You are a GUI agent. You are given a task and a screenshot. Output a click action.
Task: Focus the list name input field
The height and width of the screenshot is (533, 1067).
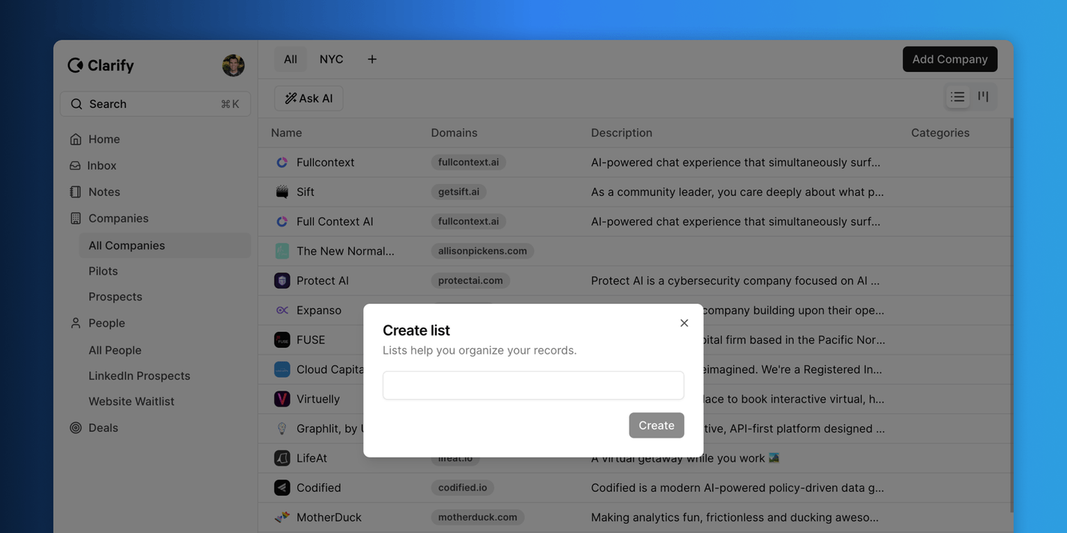(x=533, y=385)
